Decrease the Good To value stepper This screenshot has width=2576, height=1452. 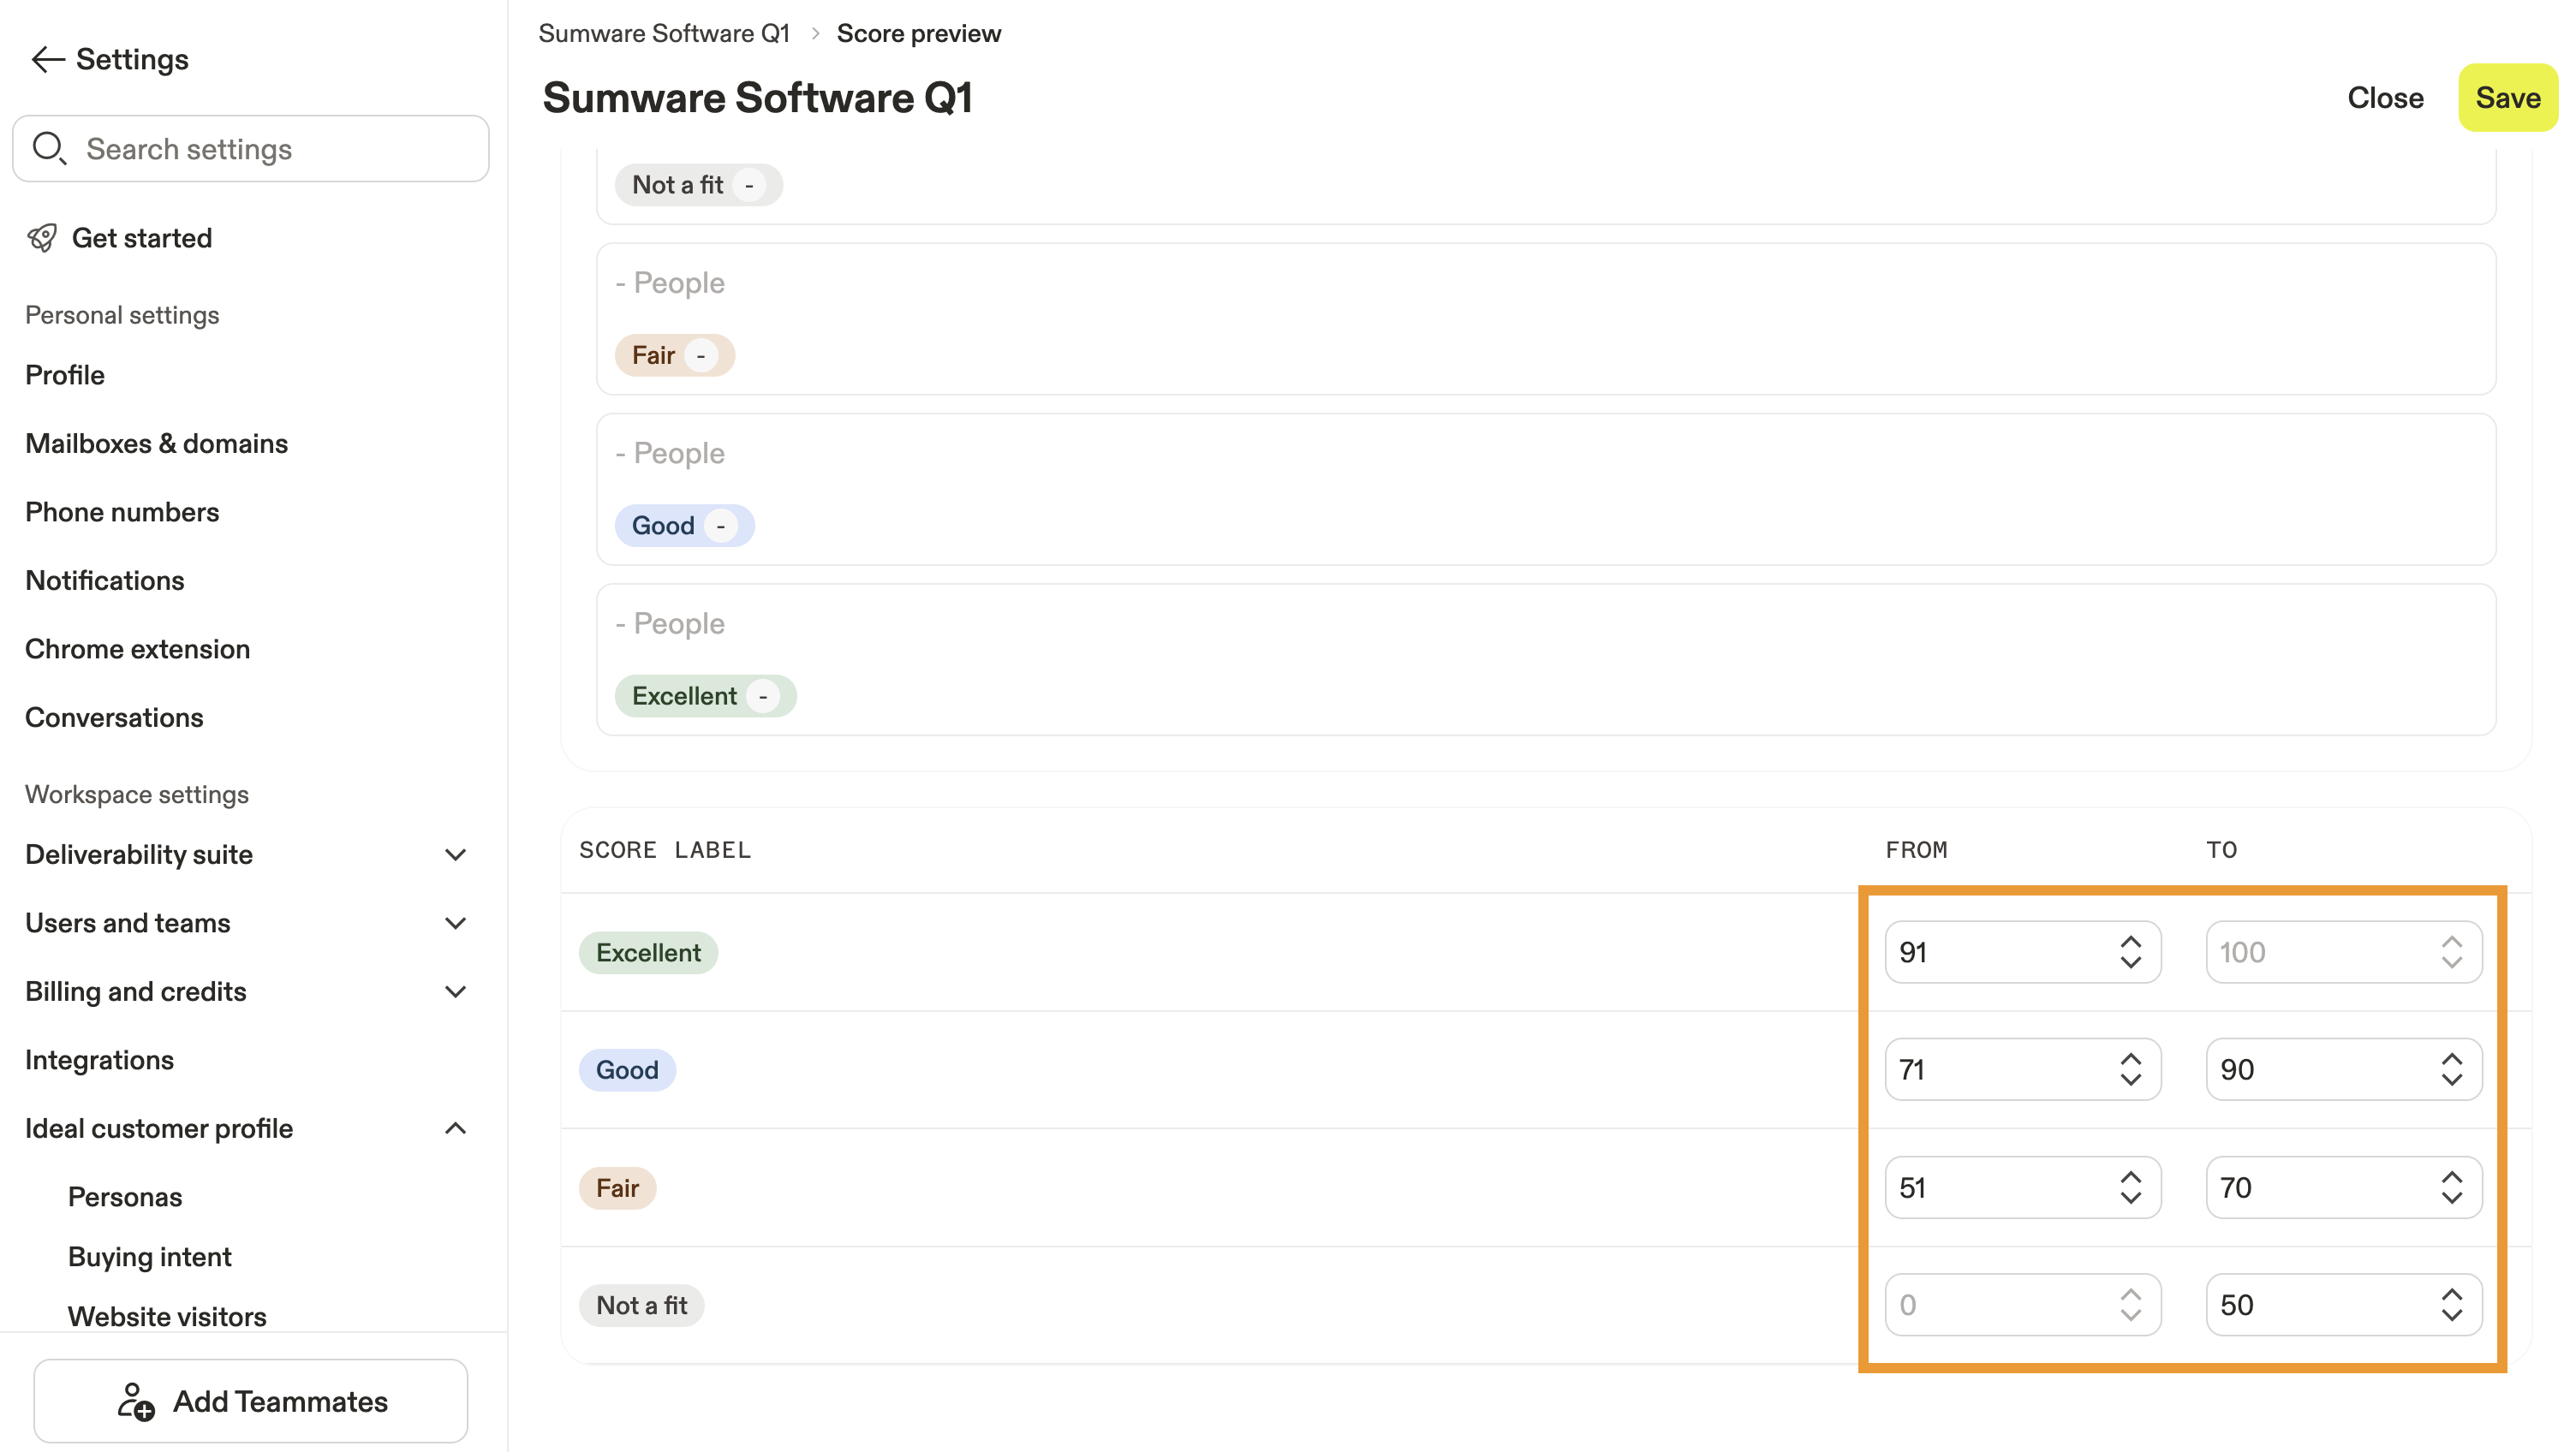[x=2451, y=1080]
